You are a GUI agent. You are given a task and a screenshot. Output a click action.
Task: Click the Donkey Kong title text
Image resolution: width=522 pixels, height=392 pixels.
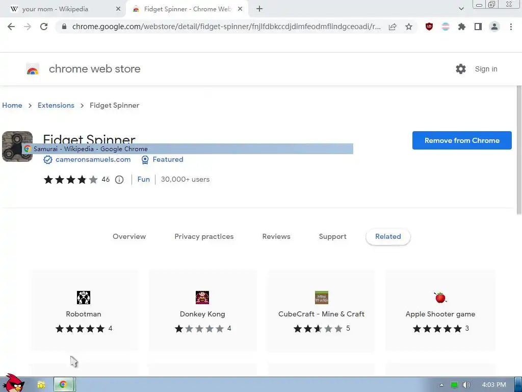(202, 314)
